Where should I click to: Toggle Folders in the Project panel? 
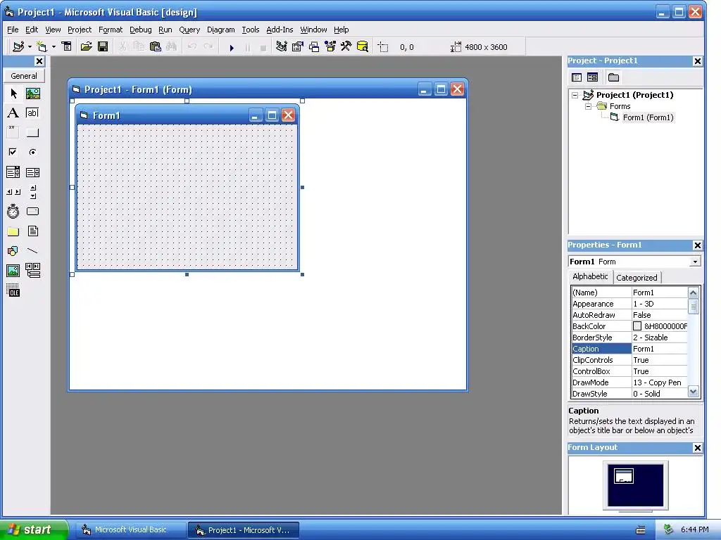(613, 77)
